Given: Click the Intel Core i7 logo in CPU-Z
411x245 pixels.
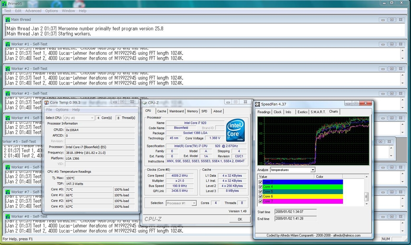Looking at the screenshot, I should [x=236, y=130].
